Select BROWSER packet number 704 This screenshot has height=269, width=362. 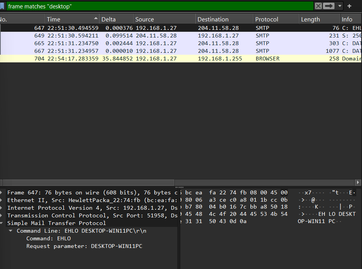click(181, 59)
